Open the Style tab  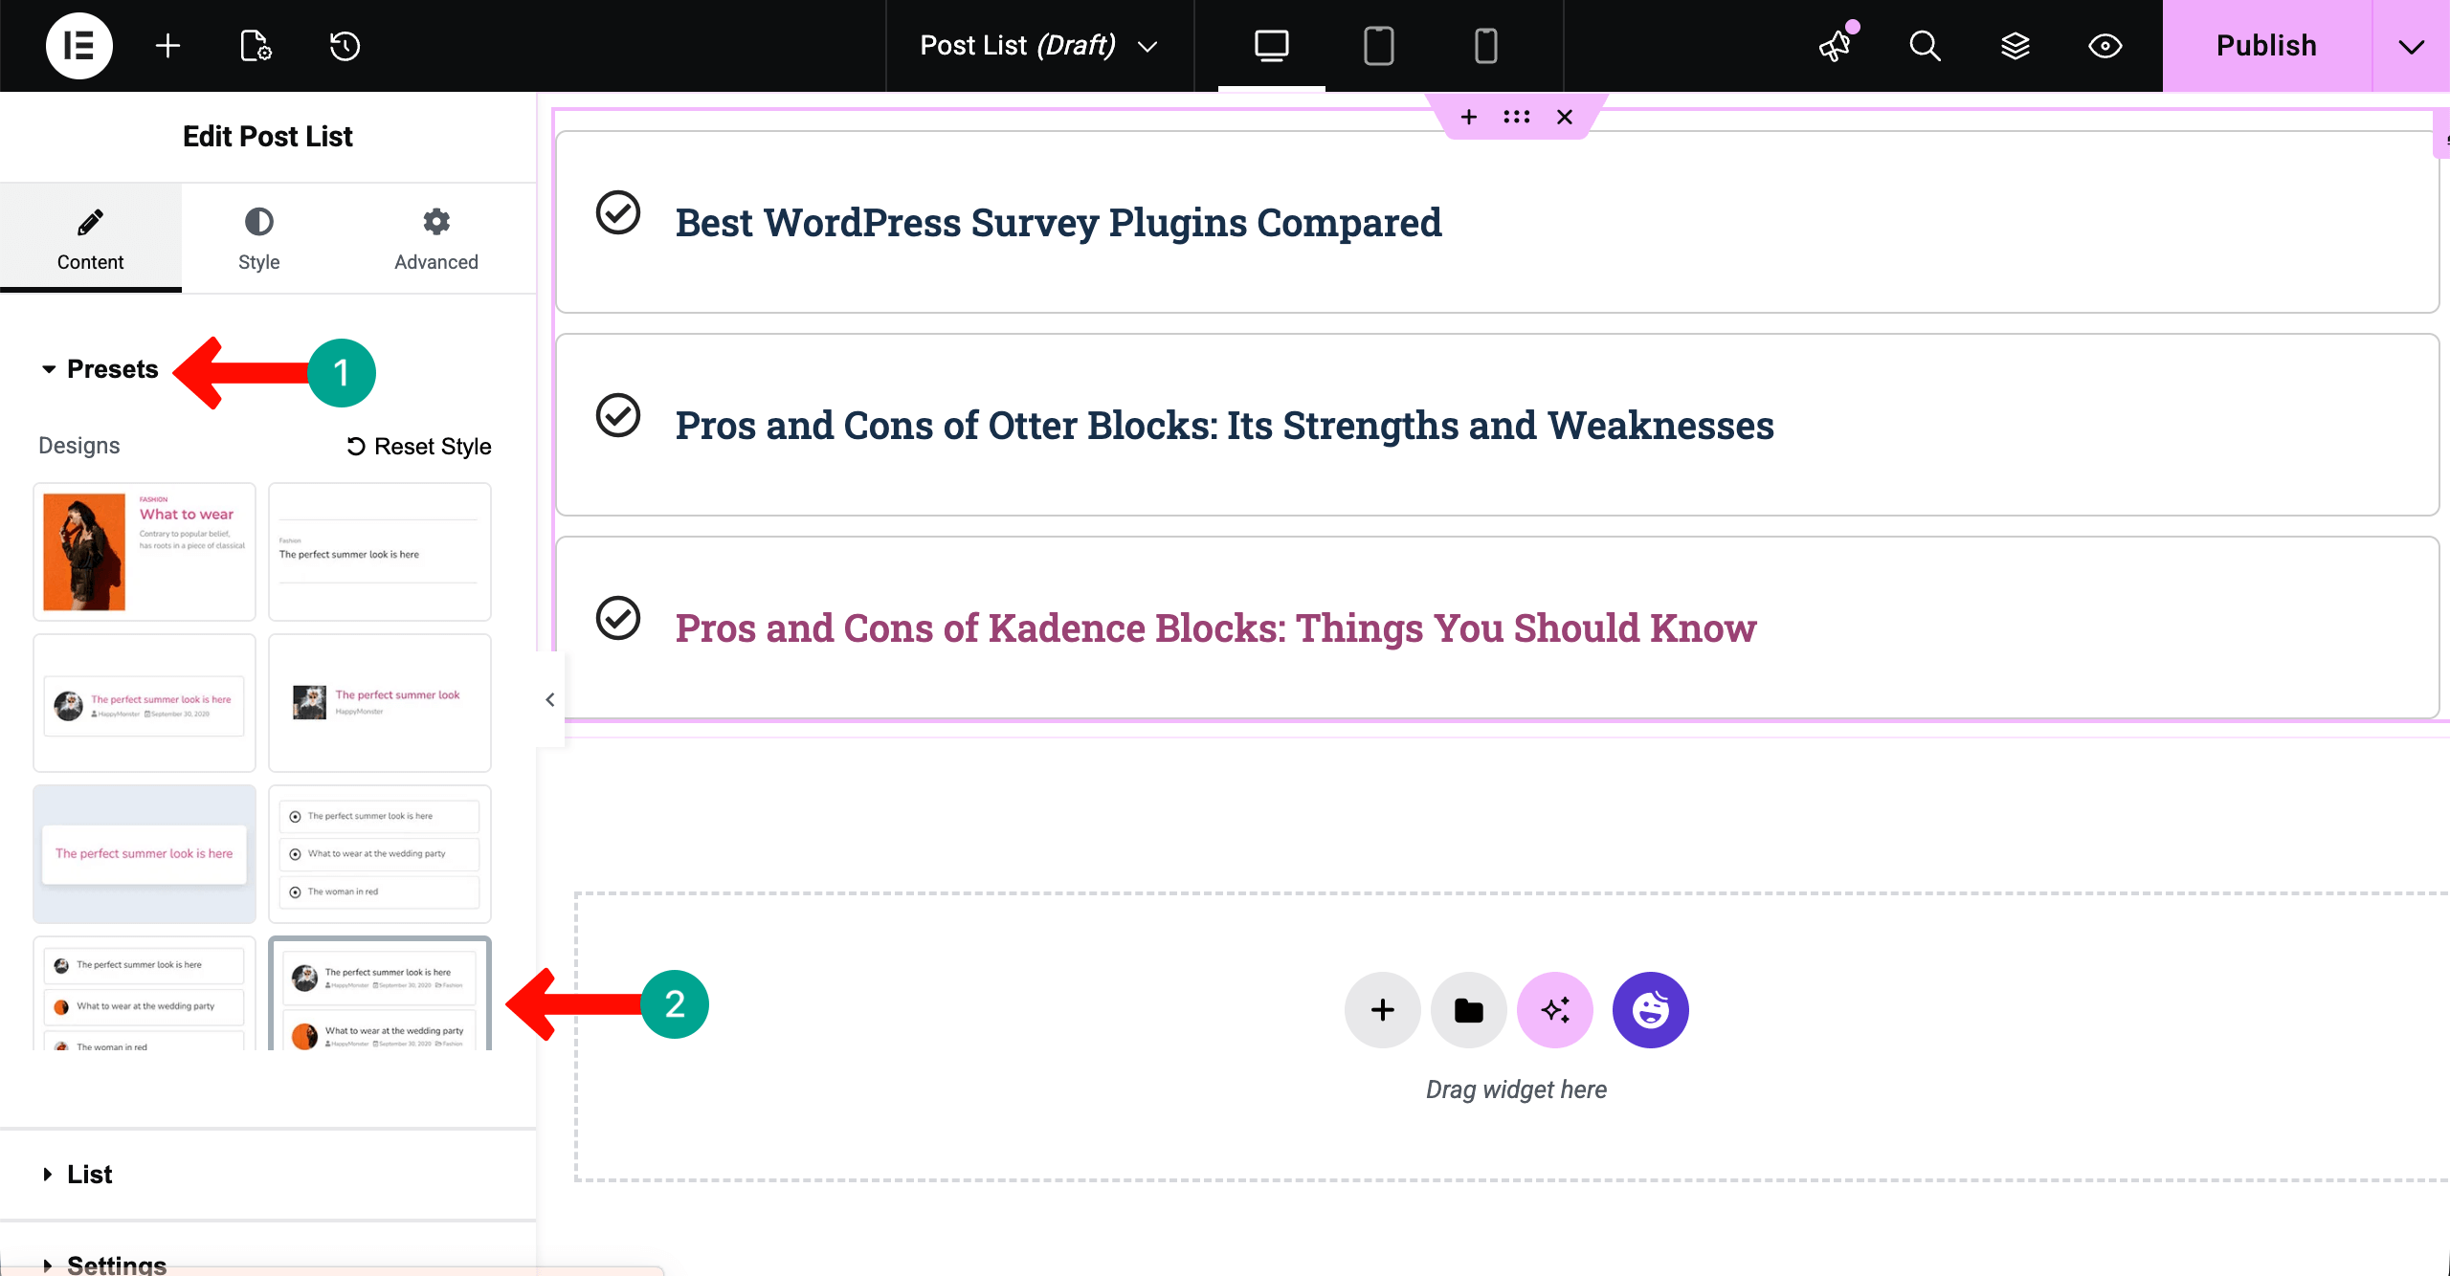(x=258, y=239)
